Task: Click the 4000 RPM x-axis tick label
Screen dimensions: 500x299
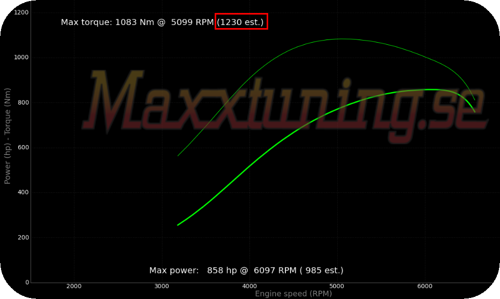Action: [249, 286]
